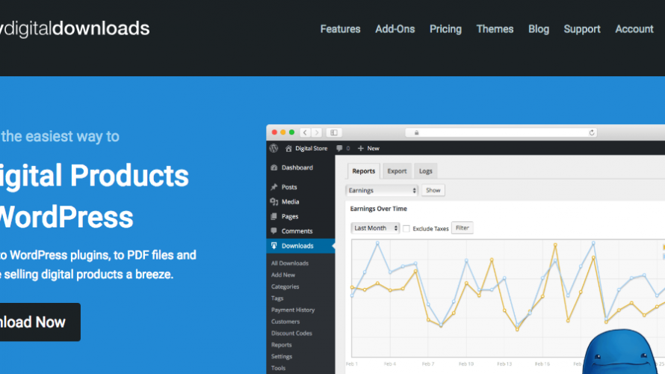The image size is (665, 374).
Task: Click the Comments icon in sidebar
Action: [x=274, y=231]
